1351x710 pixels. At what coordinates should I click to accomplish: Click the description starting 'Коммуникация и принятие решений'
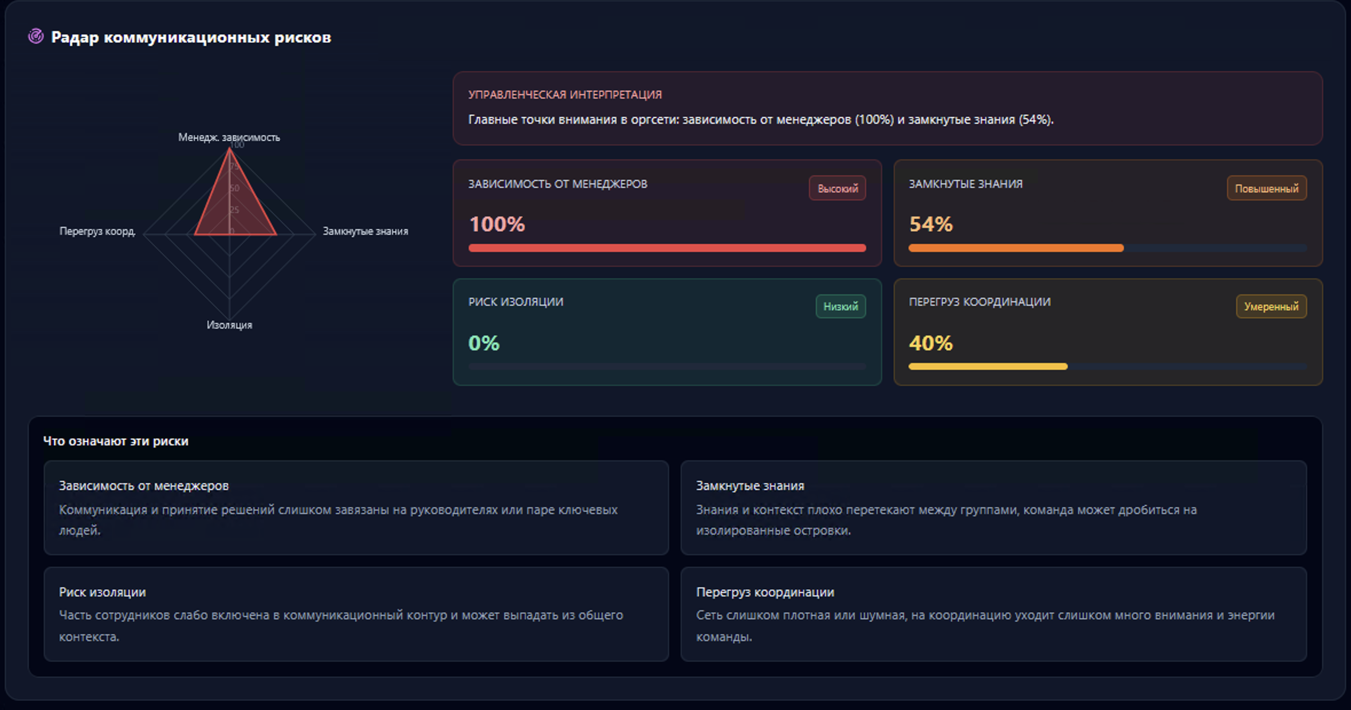tap(338, 520)
